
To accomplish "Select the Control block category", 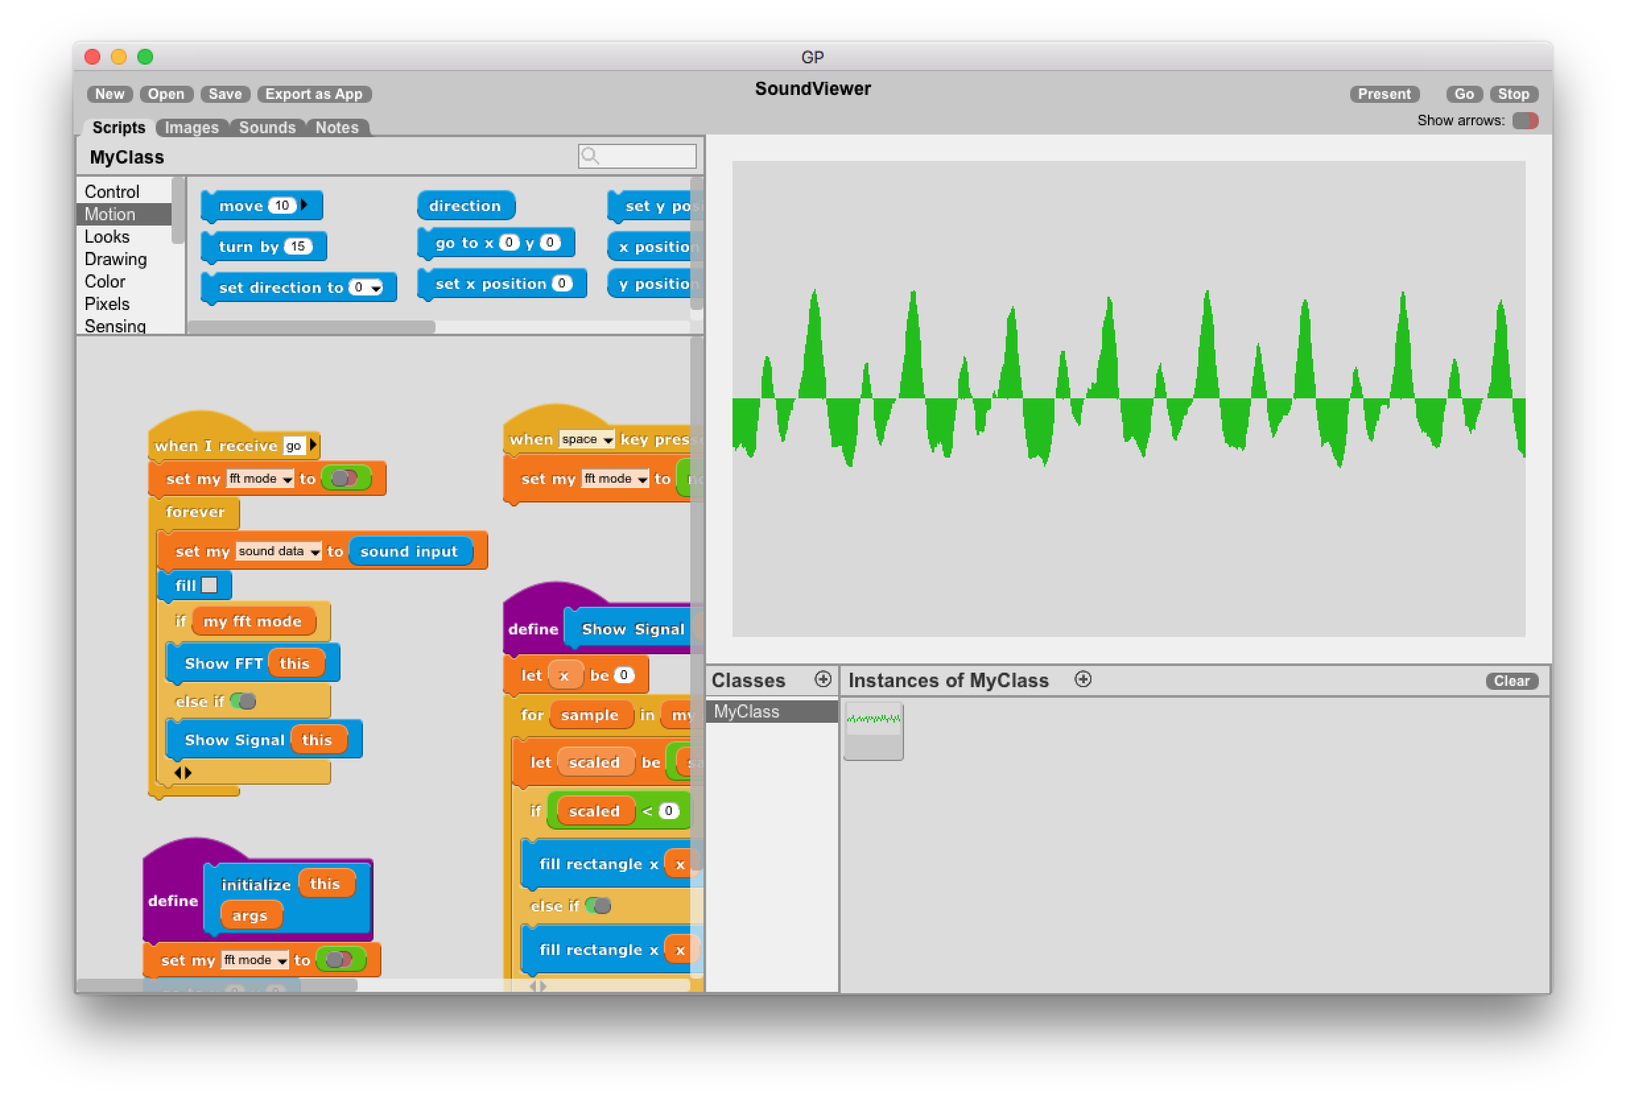I will pyautogui.click(x=123, y=192).
